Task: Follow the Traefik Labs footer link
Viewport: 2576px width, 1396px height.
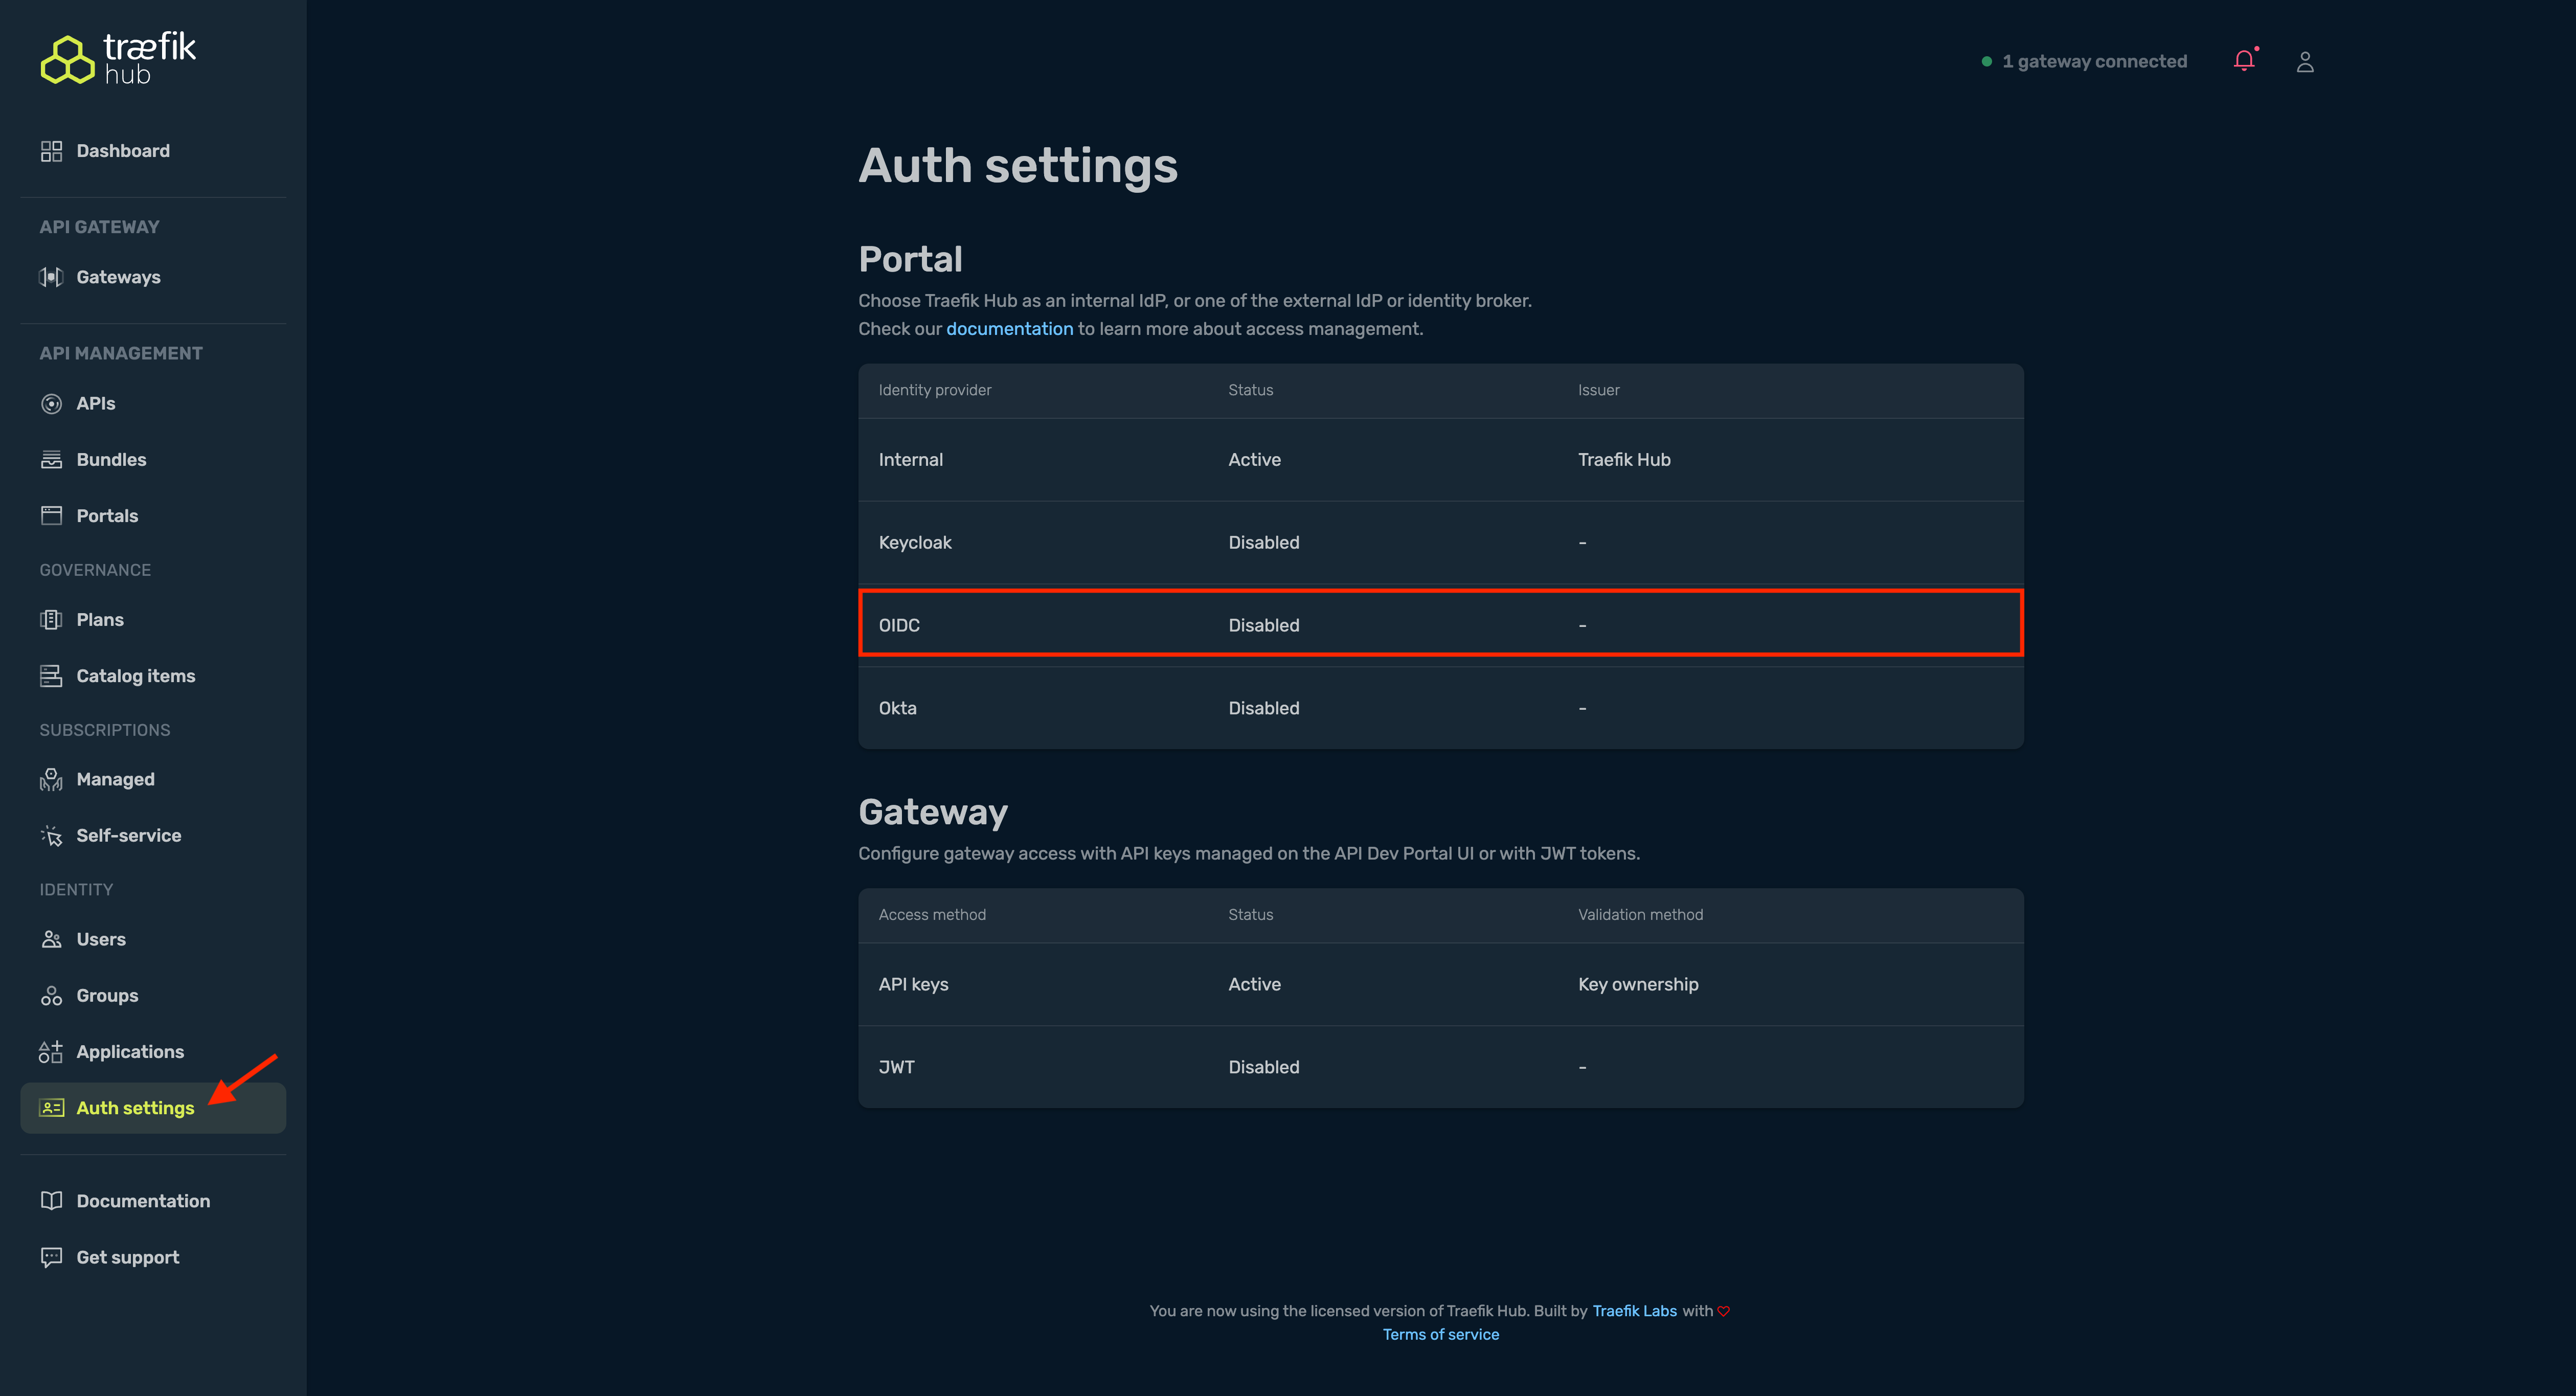Action: [1634, 1311]
